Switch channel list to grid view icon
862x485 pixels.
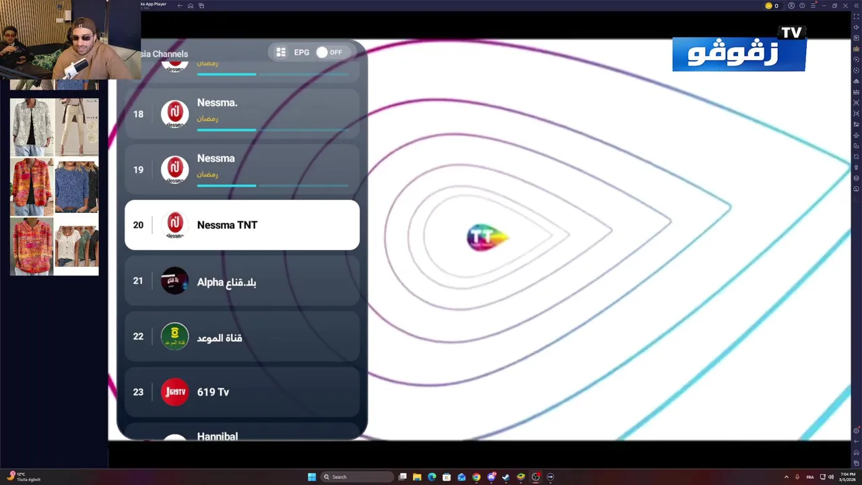(281, 53)
